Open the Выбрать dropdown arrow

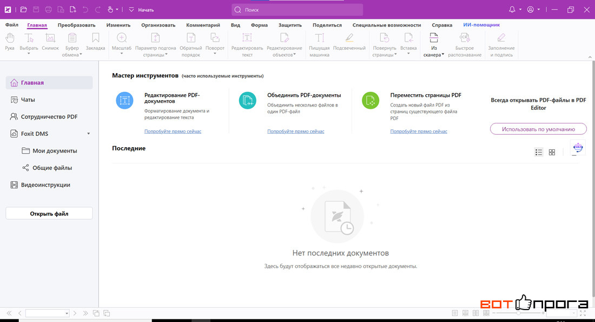29,54
